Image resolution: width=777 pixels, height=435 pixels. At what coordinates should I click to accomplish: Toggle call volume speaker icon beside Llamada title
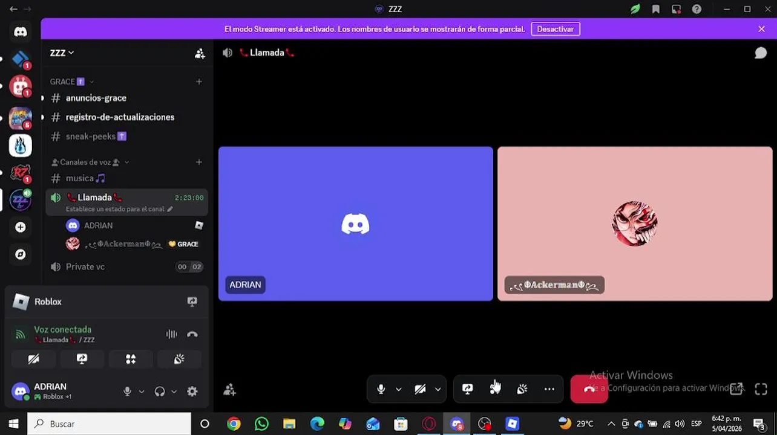[228, 53]
